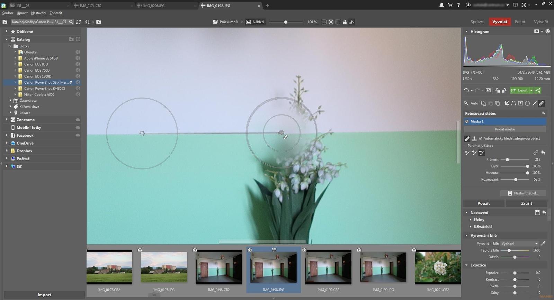This screenshot has height=300, width=554.
Task: Rotate image right icon
Action: [504, 90]
